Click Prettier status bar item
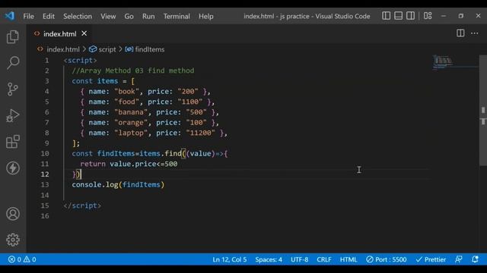The width and height of the screenshot is (487, 273). tap(431, 259)
